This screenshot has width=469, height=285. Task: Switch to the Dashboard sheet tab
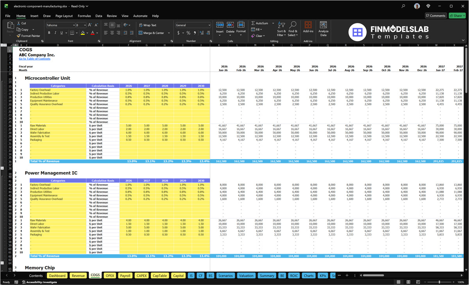pyautogui.click(x=57, y=276)
